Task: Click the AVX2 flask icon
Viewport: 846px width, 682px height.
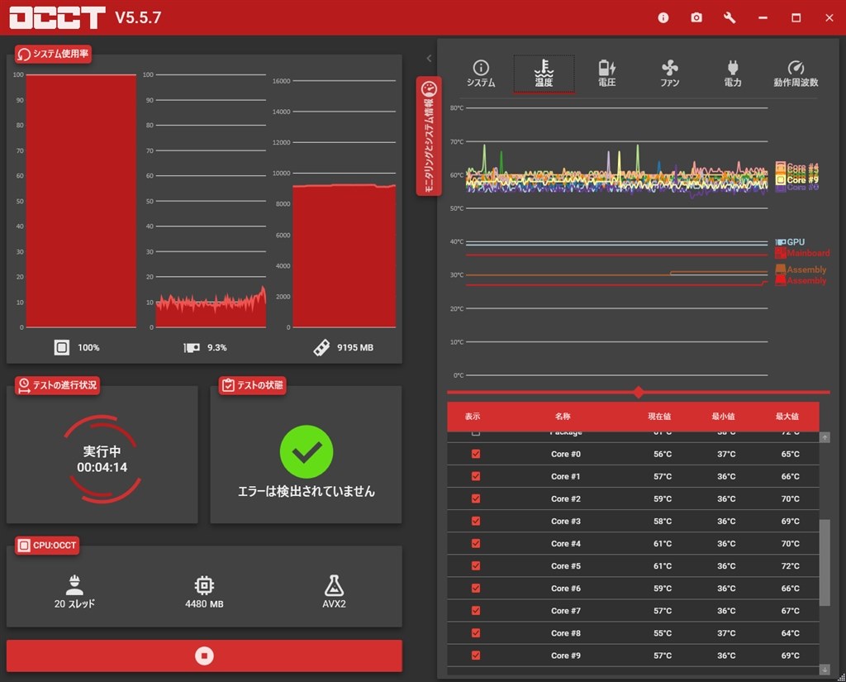Action: click(334, 585)
